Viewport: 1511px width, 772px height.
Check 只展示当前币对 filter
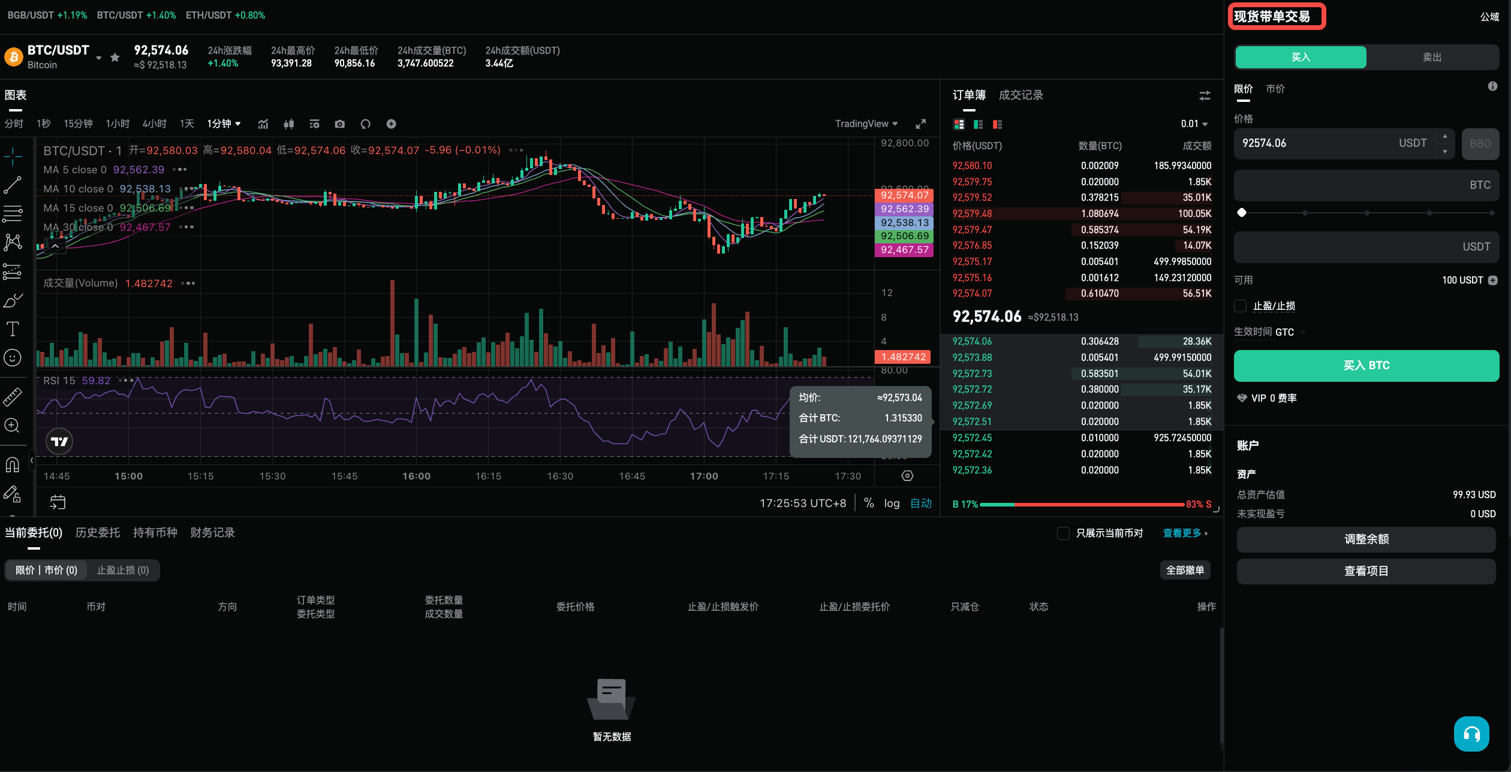(1064, 533)
